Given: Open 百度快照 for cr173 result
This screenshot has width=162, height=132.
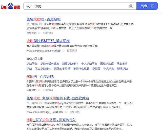Looking at the screenshot, I should point(75,112).
